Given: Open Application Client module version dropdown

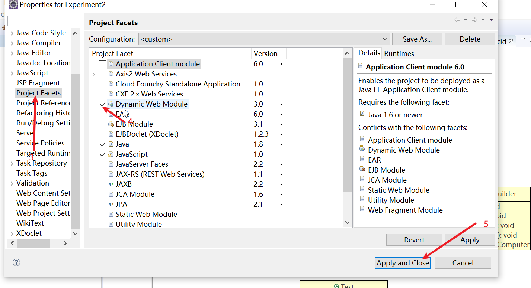Looking at the screenshot, I should tap(281, 64).
